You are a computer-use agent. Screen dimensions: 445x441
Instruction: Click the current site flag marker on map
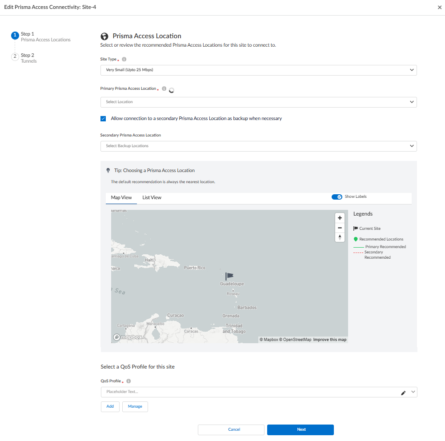[229, 277]
